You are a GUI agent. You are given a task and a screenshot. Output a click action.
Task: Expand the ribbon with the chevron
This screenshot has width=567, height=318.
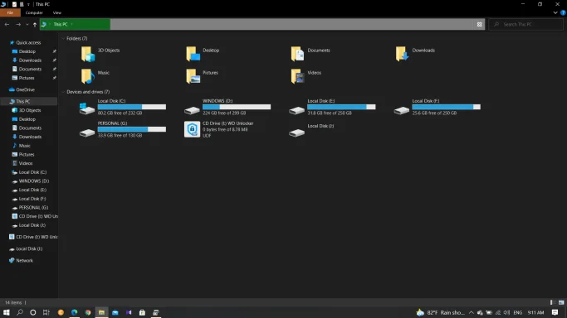555,12
